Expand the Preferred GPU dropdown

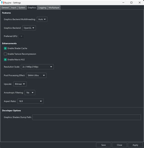coord(21,36)
